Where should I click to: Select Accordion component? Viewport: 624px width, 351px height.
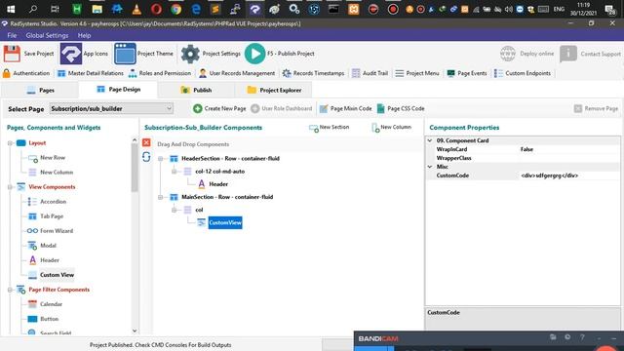coord(47,202)
